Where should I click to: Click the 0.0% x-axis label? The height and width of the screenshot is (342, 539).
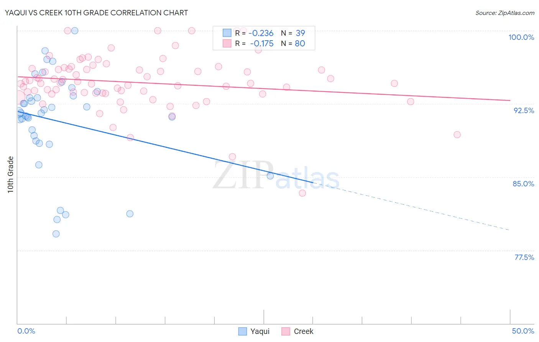26,331
